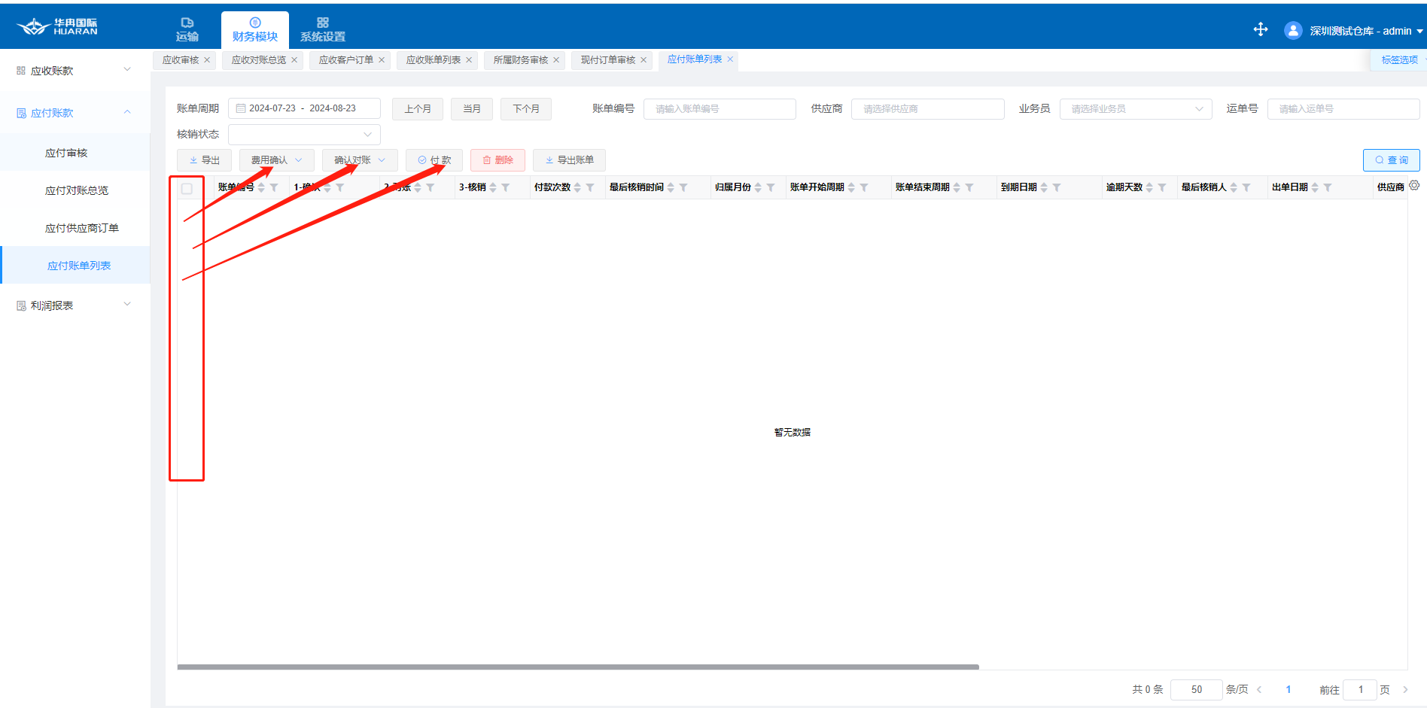Screen dimensions: 1427x708
Task: Click the horizontal scrollbar under the table
Action: pos(577,667)
